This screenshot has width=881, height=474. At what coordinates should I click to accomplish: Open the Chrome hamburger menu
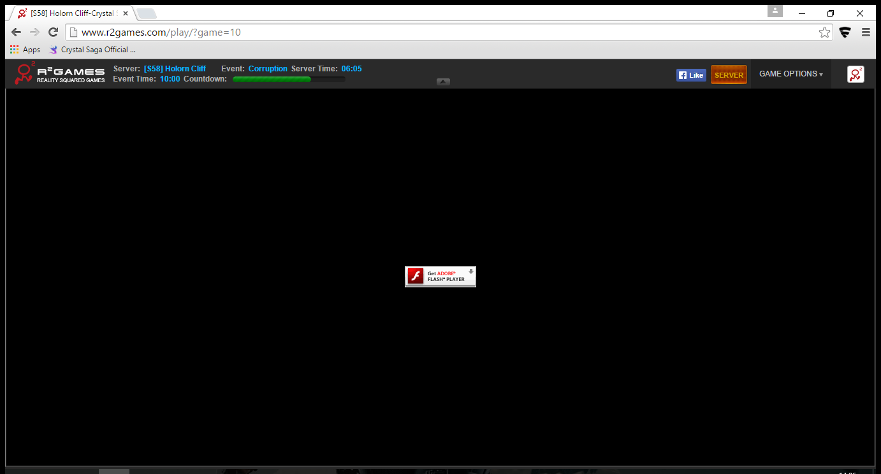(866, 32)
